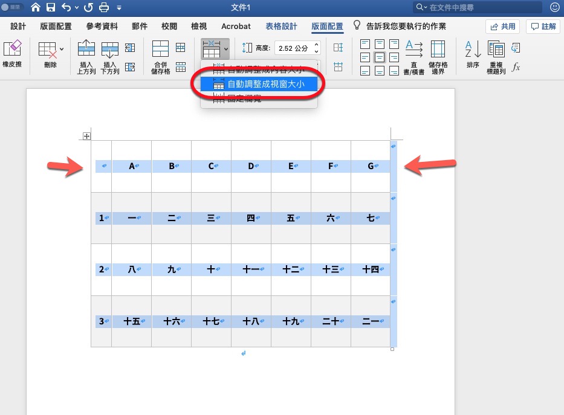Choose 自動調整成視窗大小 from the open menu

259,84
